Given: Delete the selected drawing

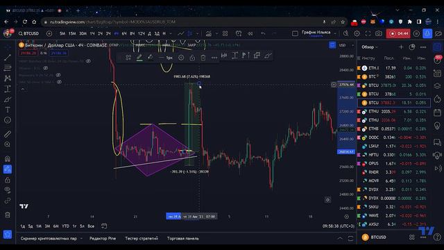Looking at the screenshot, I should [x=203, y=58].
